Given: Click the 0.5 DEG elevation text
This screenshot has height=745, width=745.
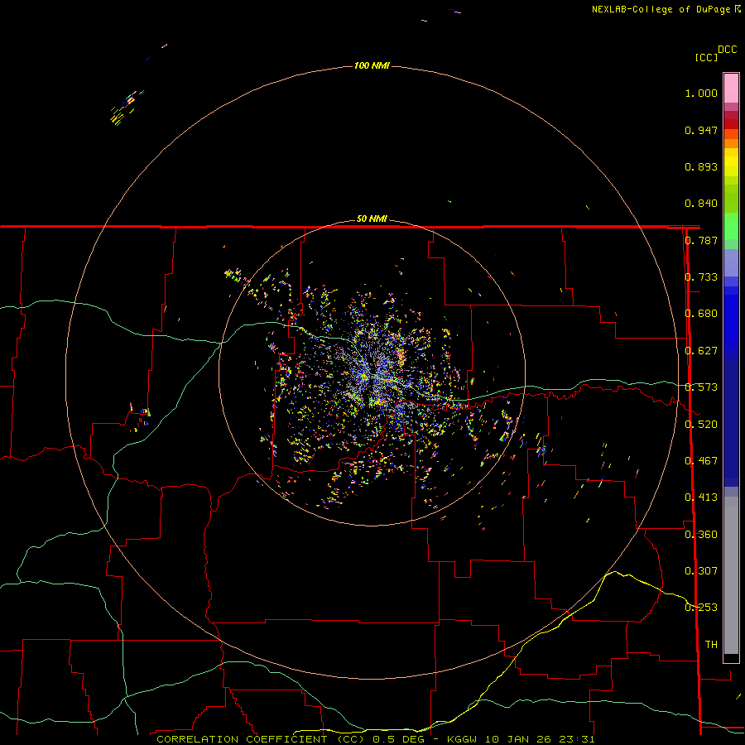Looking at the screenshot, I should [x=398, y=739].
